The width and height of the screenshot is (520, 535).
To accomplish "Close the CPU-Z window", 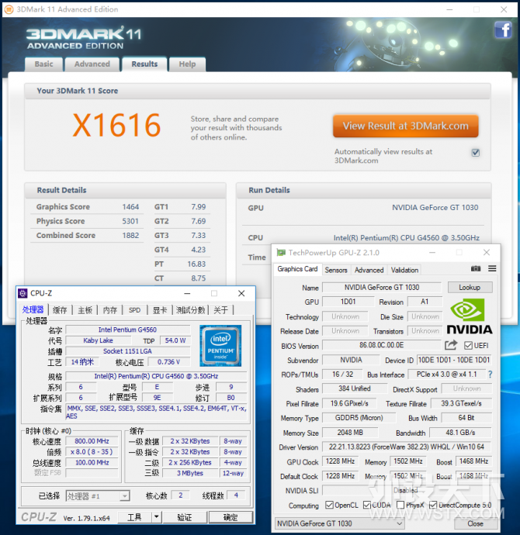I will click(241, 293).
